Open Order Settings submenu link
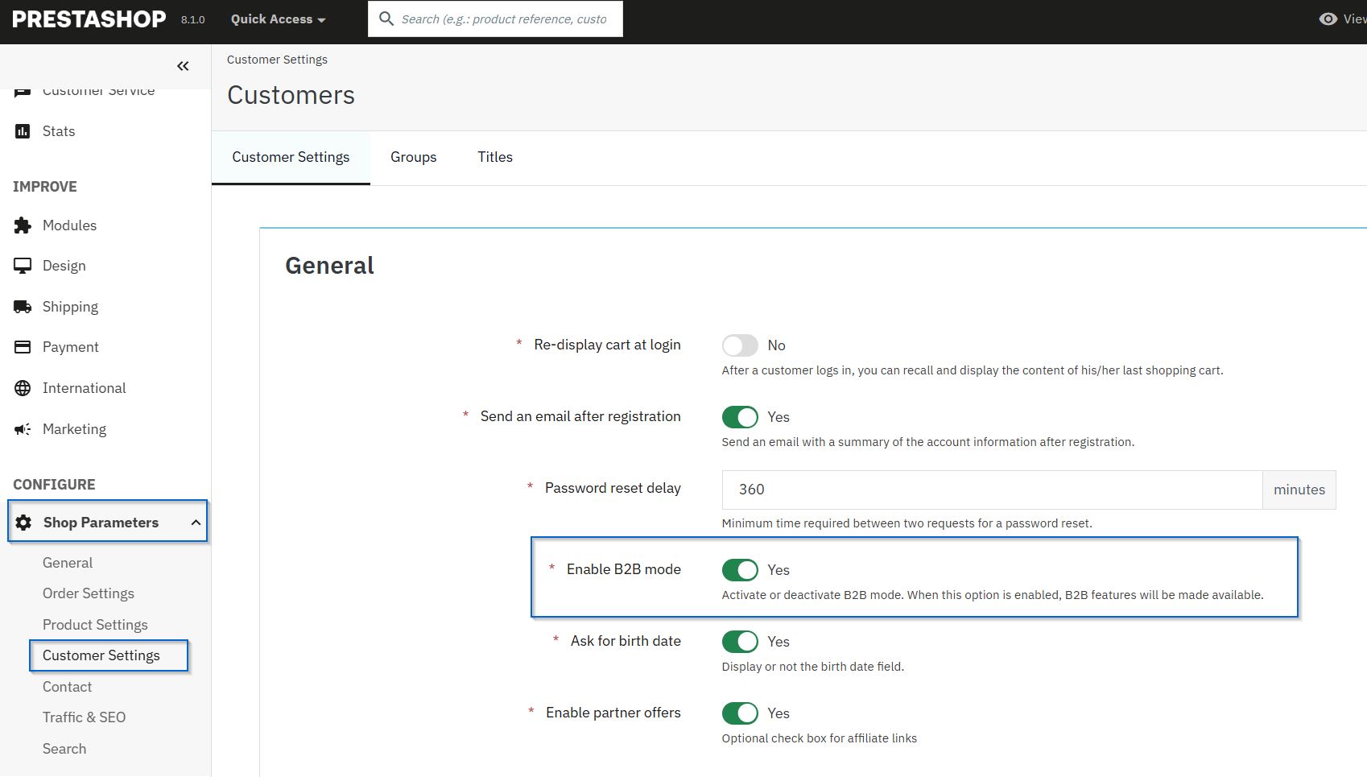Viewport: 1367px width, 777px height. click(89, 593)
